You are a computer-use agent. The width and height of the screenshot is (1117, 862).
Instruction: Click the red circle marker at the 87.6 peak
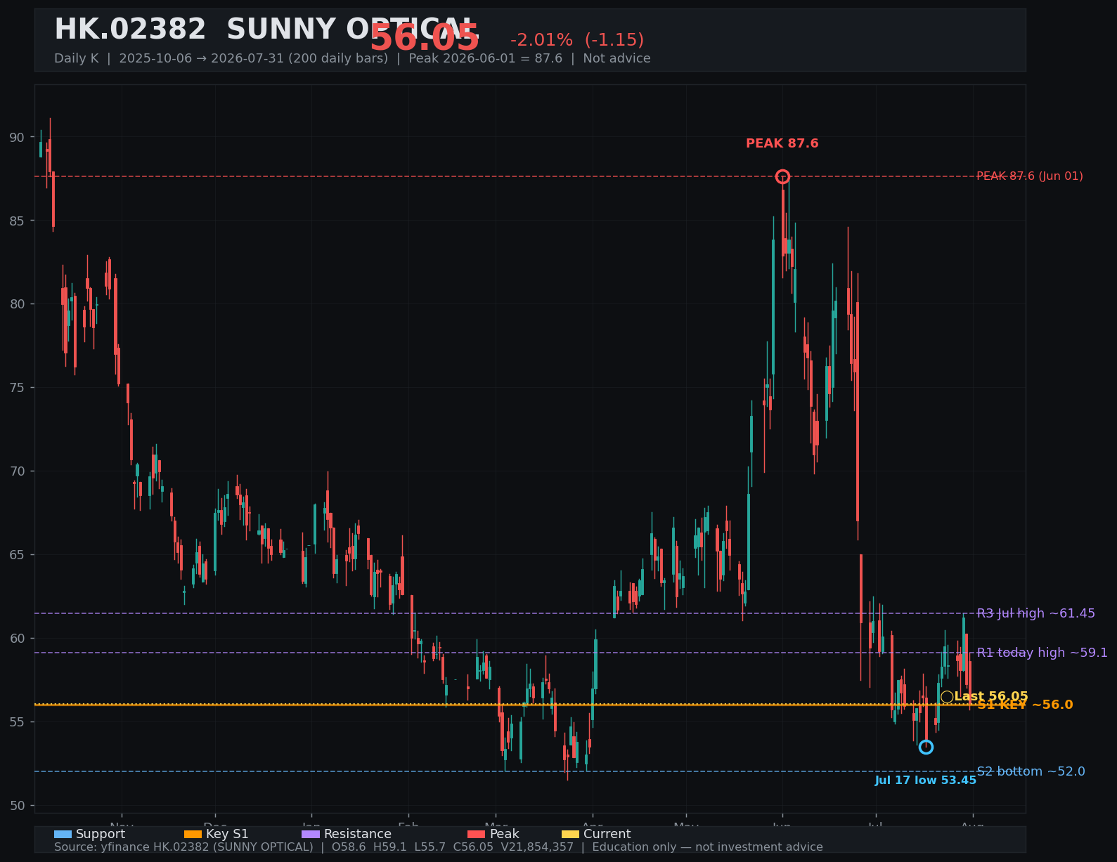coord(782,176)
